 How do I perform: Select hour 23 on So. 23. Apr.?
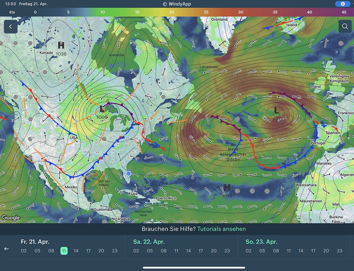point(340,251)
